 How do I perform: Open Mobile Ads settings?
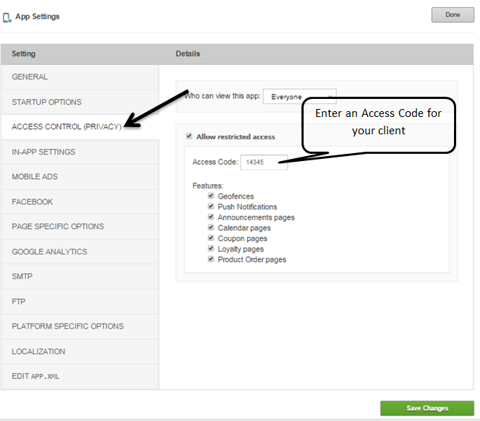(35, 177)
